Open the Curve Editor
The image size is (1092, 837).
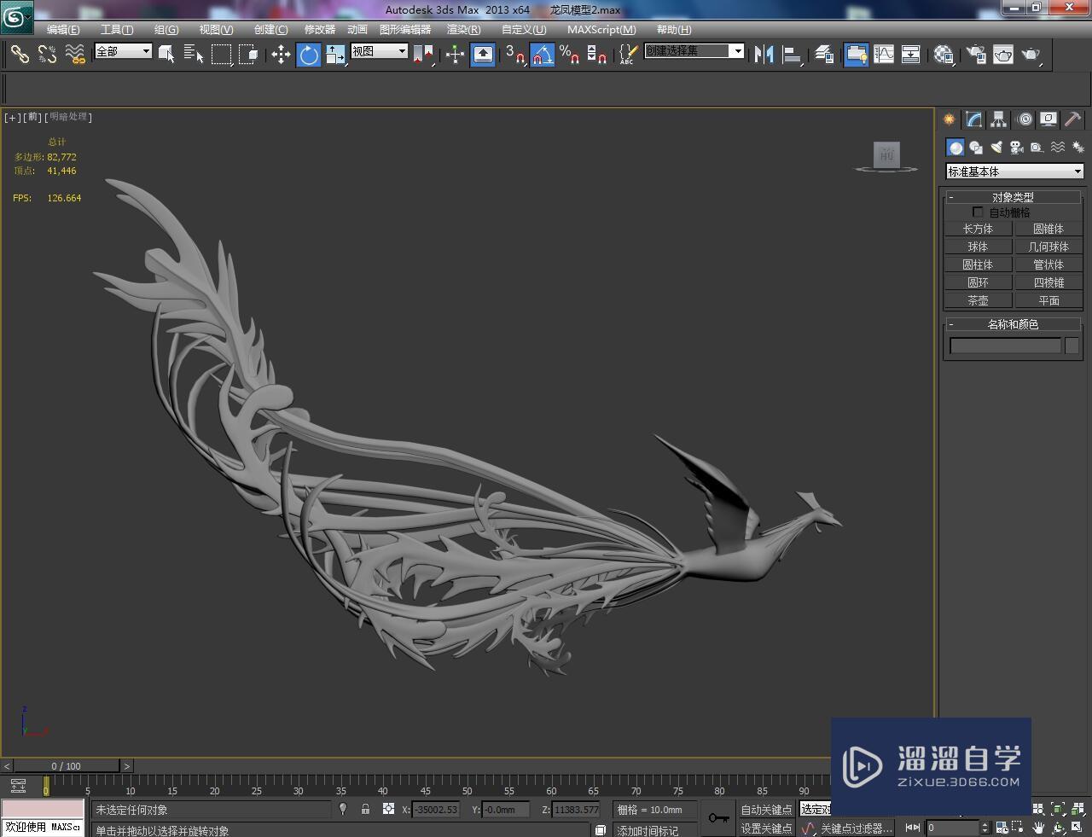click(x=884, y=55)
